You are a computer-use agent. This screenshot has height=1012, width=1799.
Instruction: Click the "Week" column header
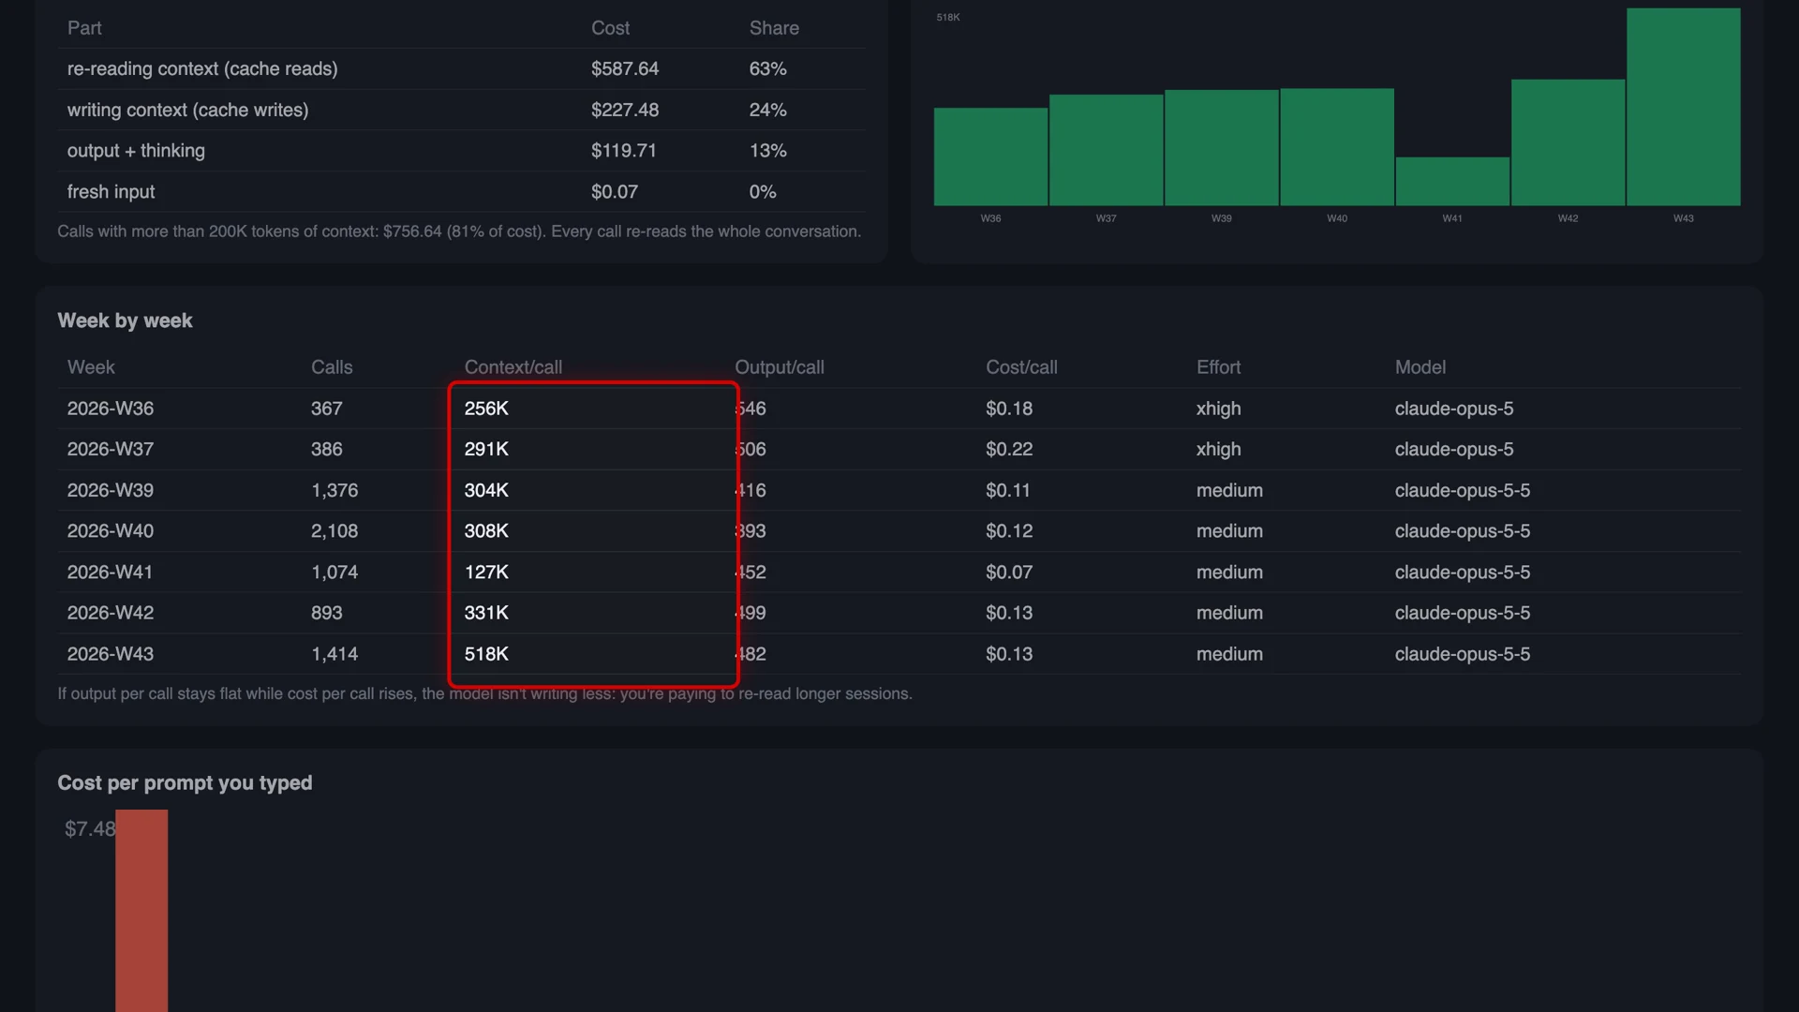pos(91,367)
